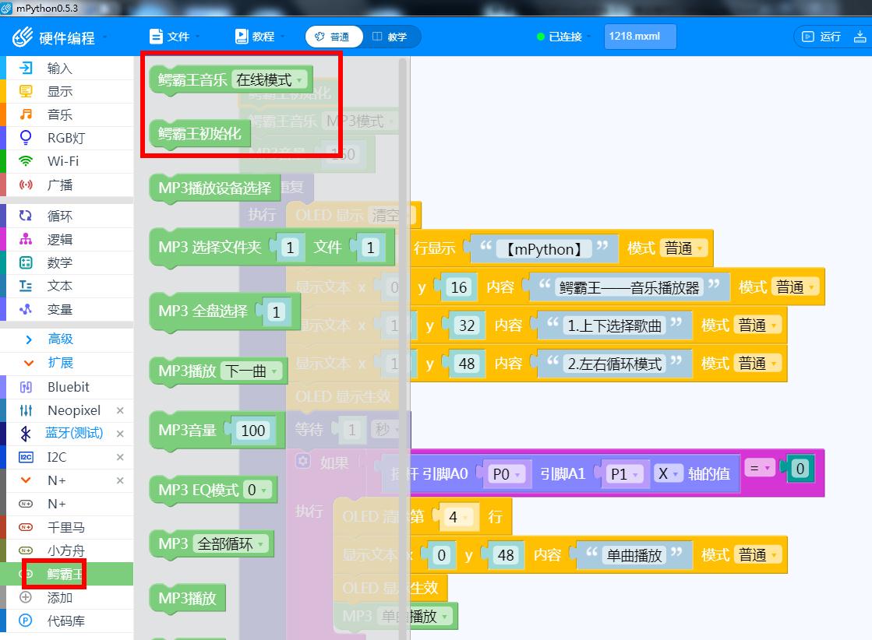The height and width of the screenshot is (640, 872).
Task: Click the I2C category icon
Action: pyautogui.click(x=26, y=457)
